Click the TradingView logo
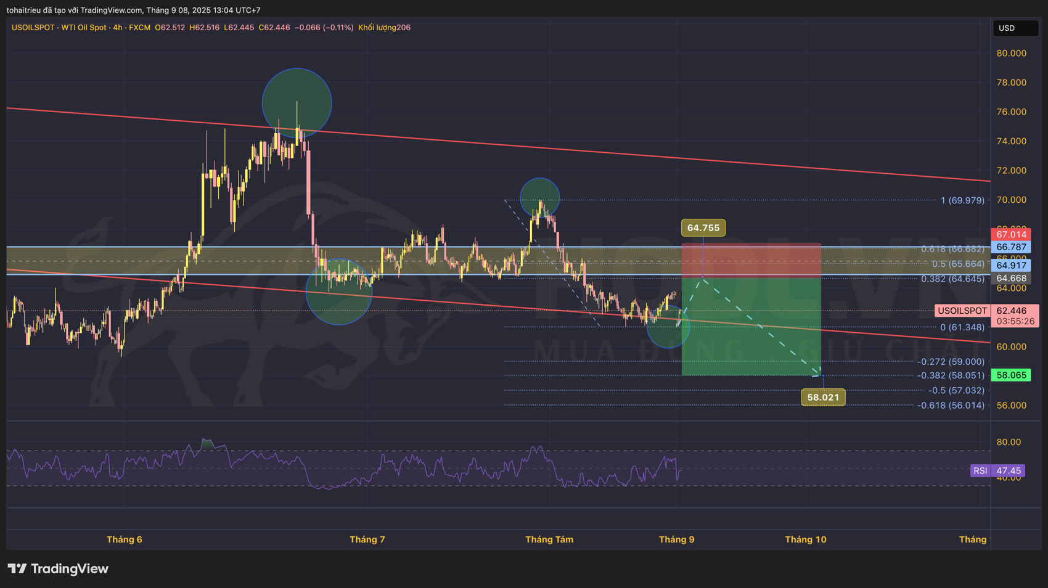This screenshot has width=1048, height=588. tap(58, 568)
